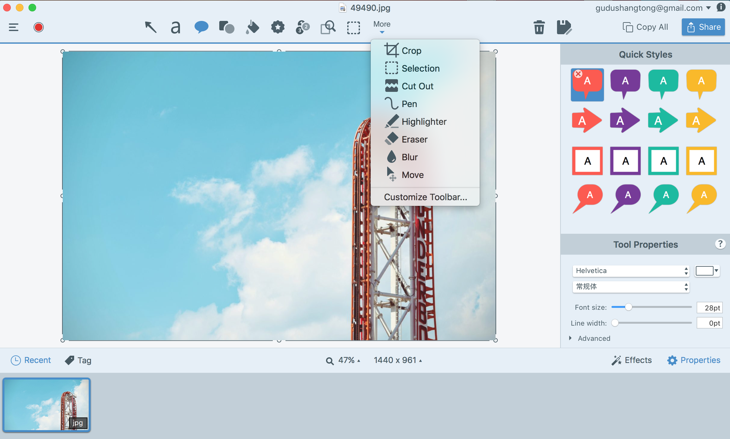Select the Shape tool

[227, 27]
